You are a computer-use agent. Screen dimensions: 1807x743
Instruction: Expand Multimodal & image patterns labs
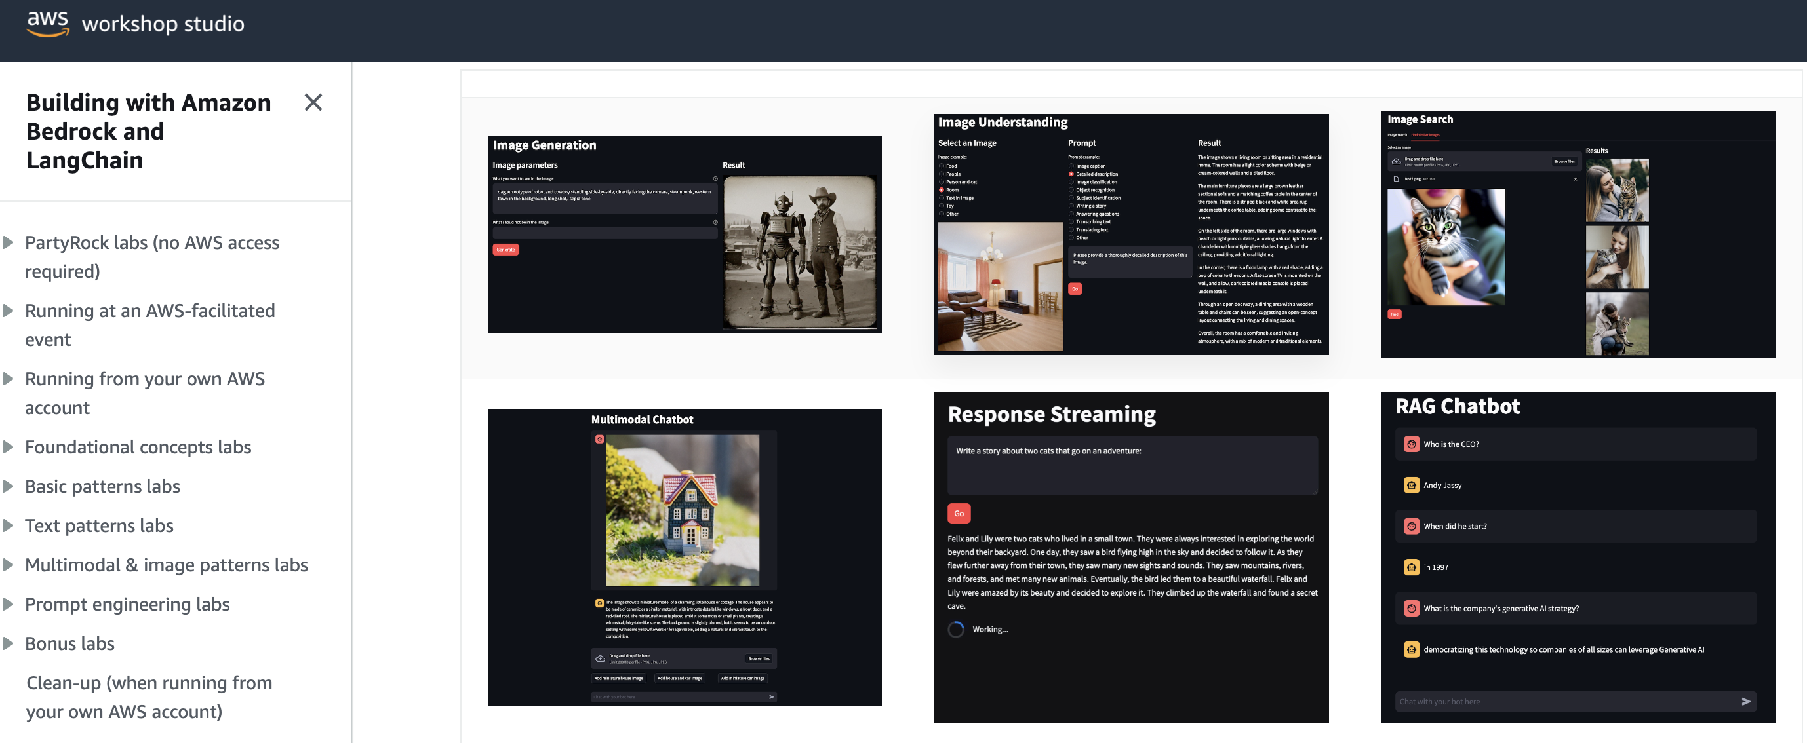click(9, 564)
